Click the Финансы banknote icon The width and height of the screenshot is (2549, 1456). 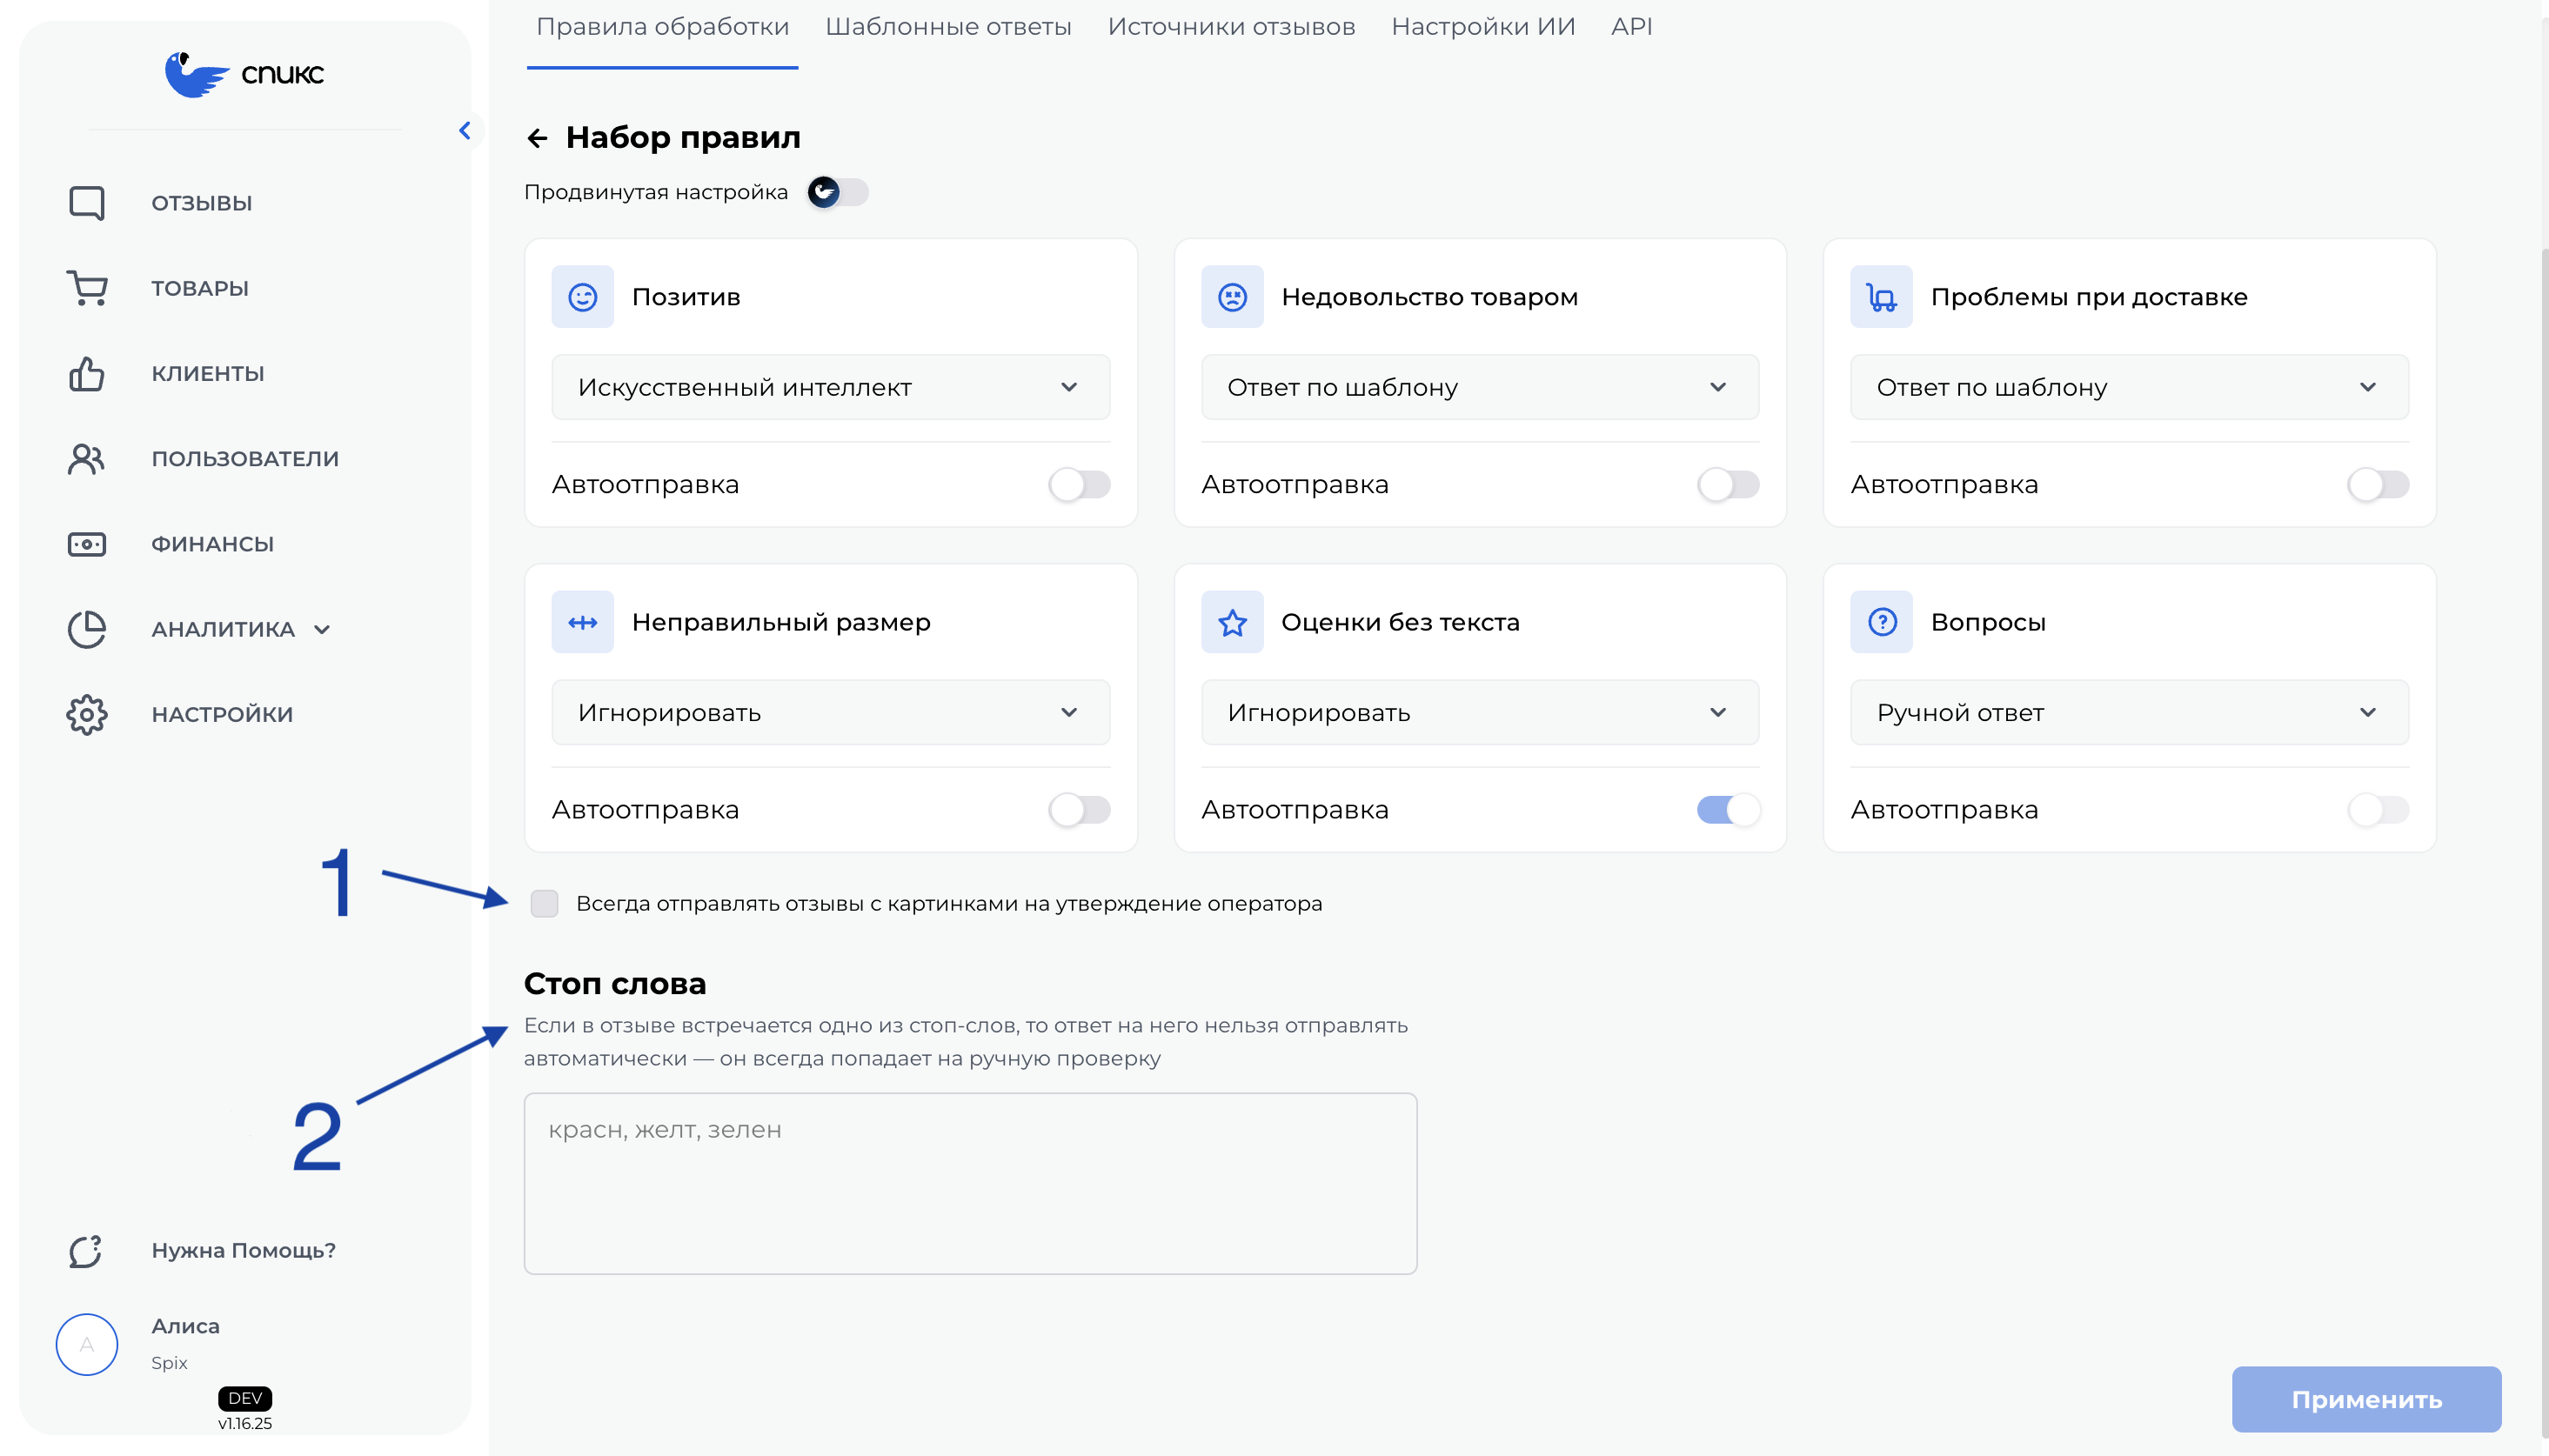pos(87,544)
